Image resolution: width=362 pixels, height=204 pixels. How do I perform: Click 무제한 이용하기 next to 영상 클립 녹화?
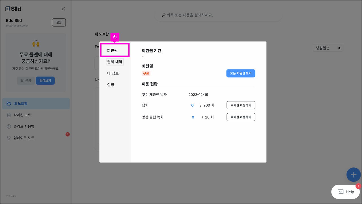tap(241, 117)
